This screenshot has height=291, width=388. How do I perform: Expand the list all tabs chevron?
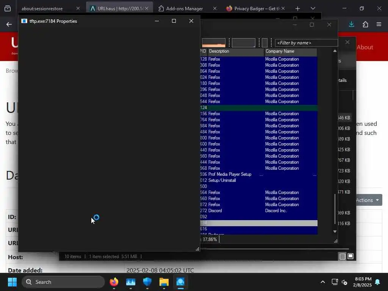313,8
